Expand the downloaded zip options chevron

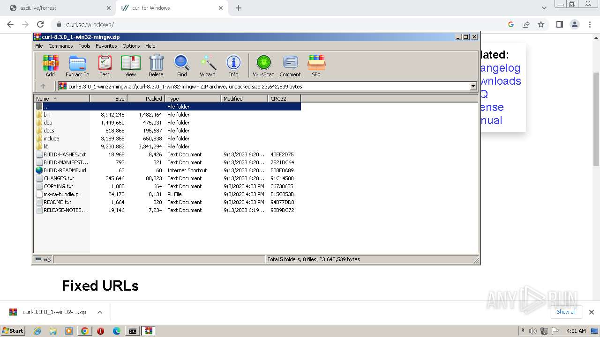[x=100, y=312]
